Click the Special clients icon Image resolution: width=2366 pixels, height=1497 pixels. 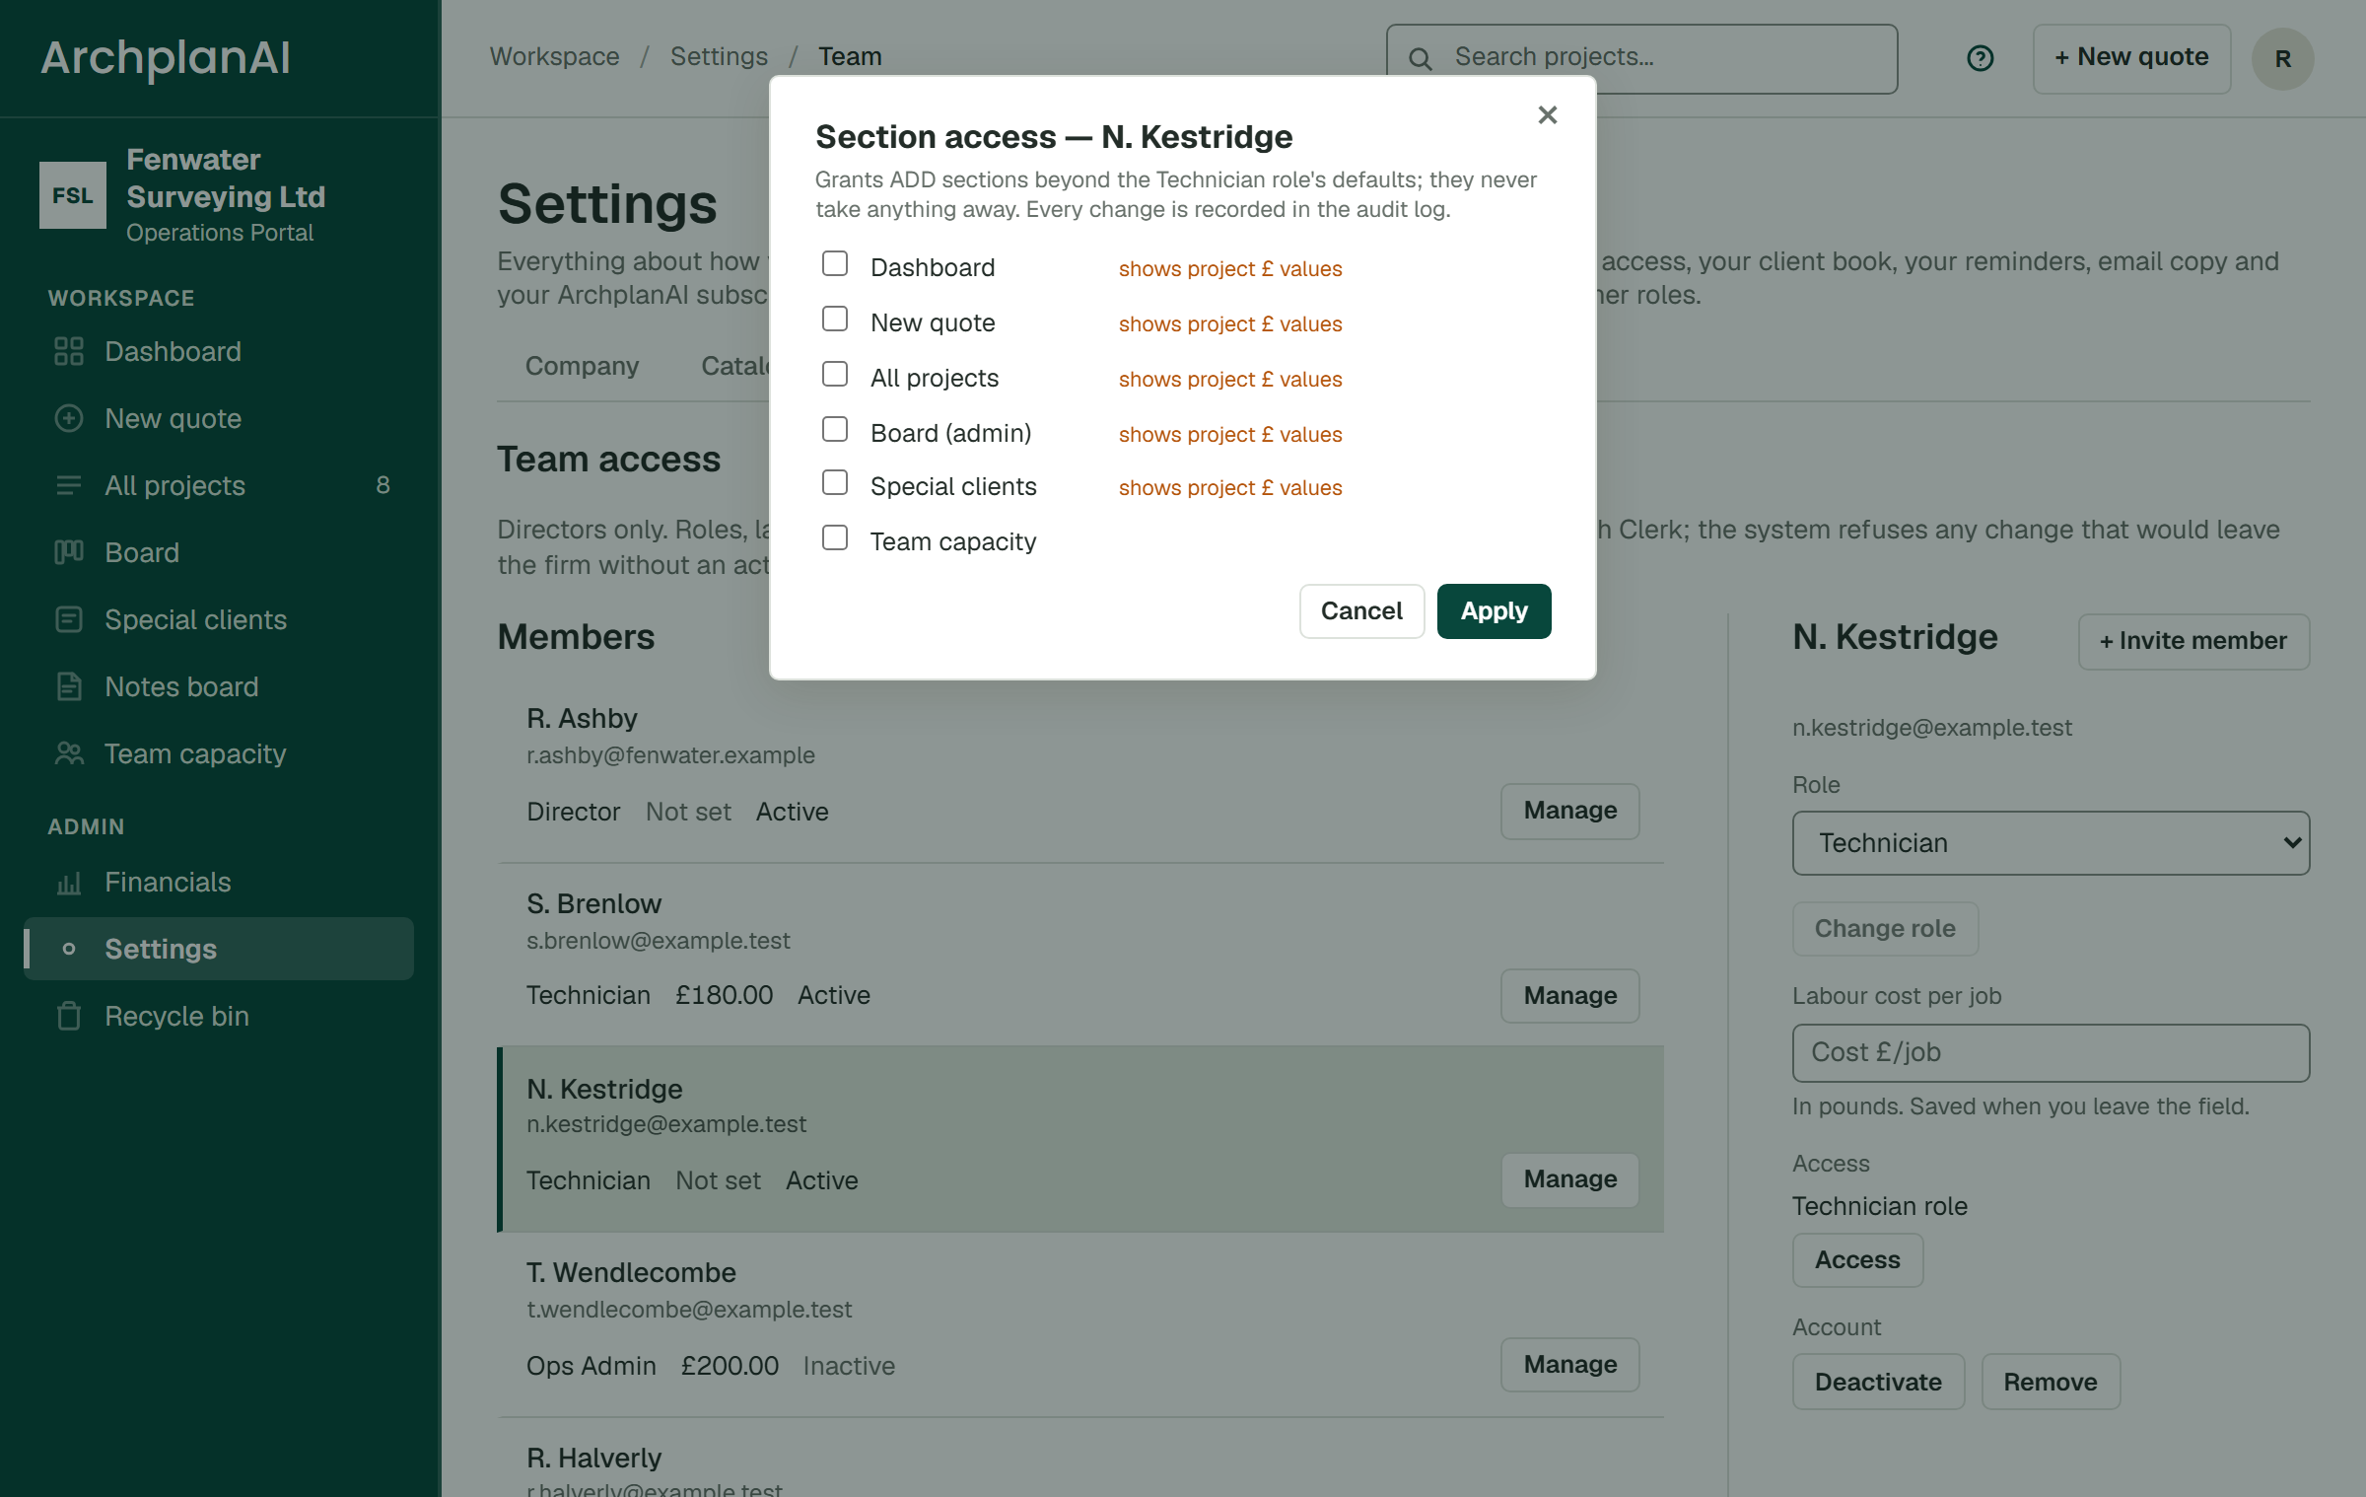[69, 619]
